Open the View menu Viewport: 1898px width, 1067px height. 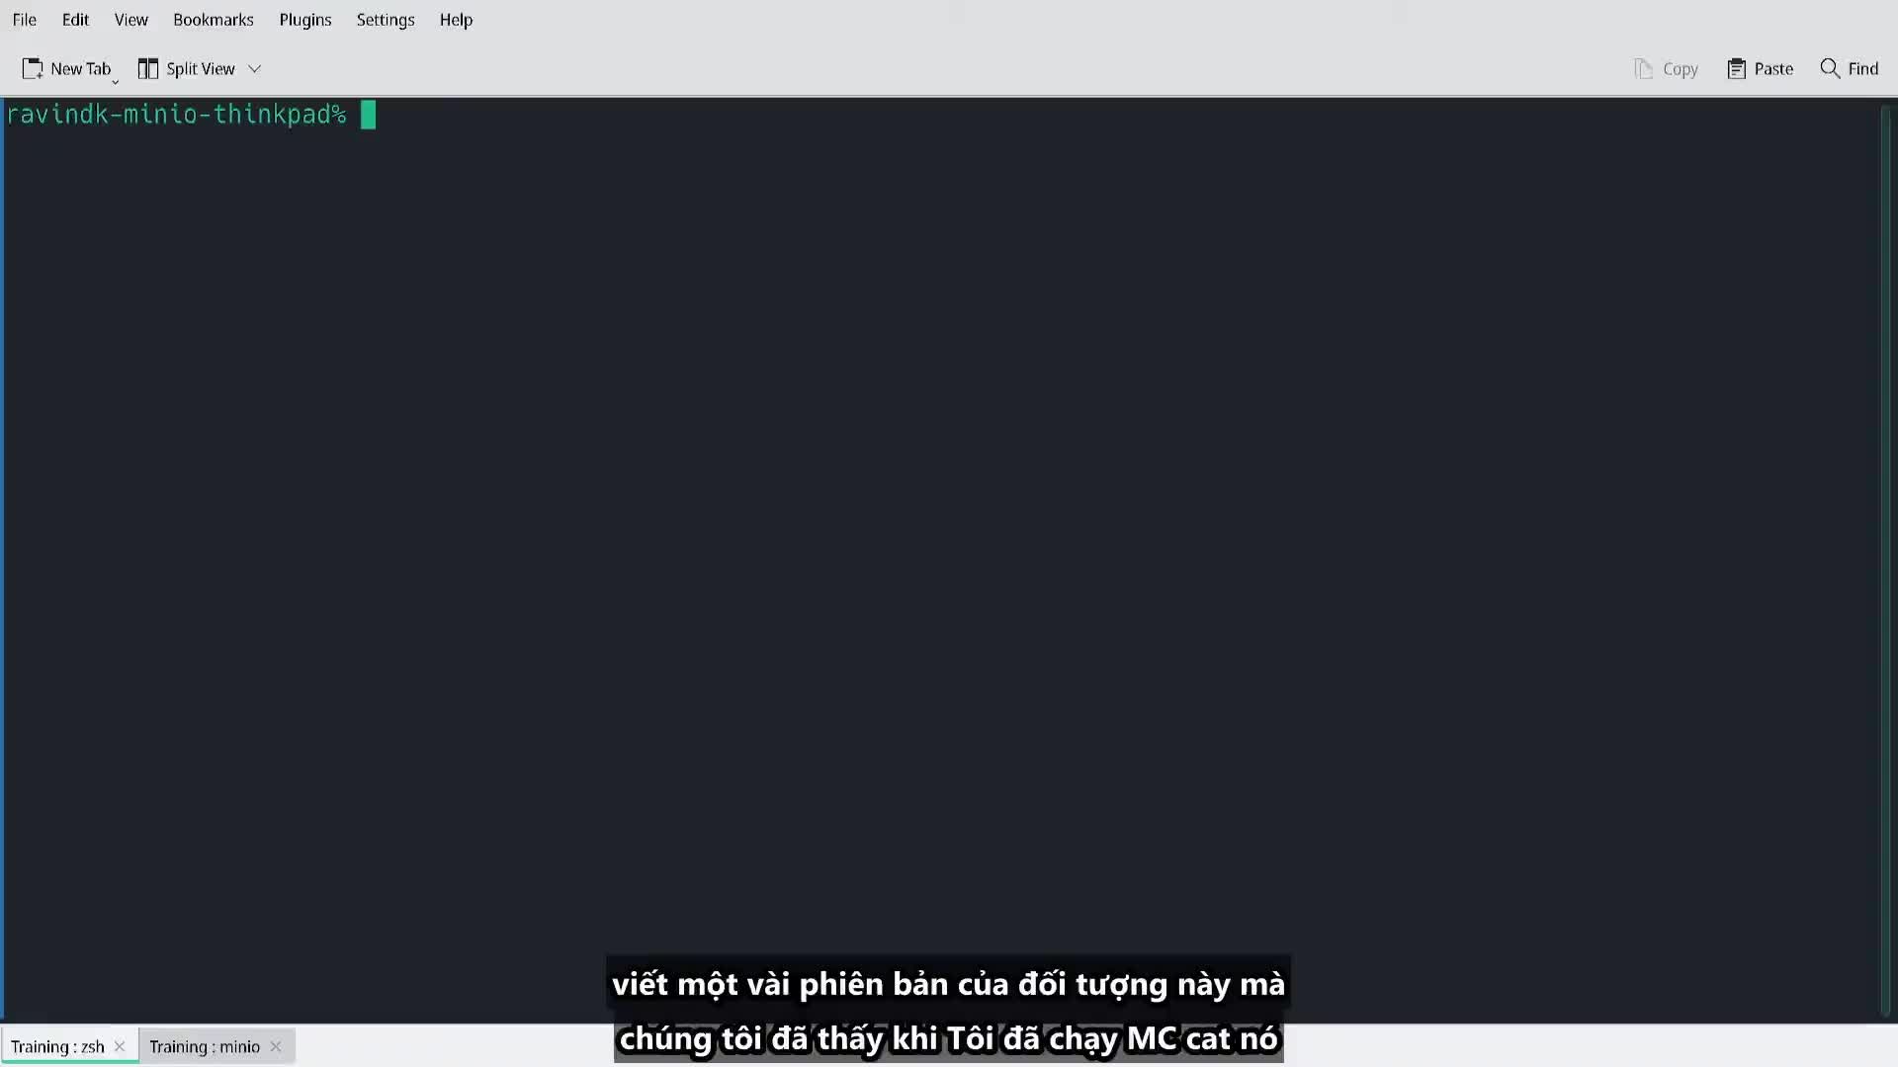(130, 20)
